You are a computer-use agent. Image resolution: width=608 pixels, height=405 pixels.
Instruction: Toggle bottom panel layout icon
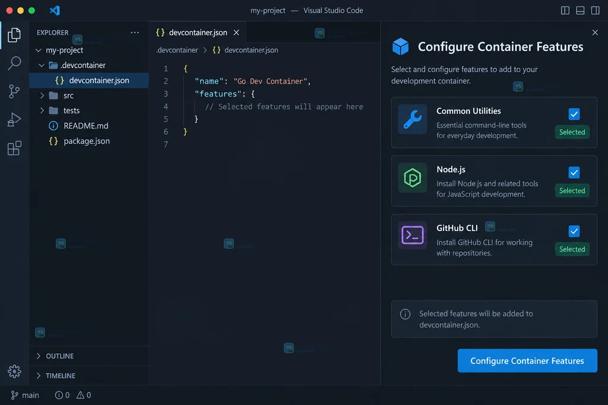click(580, 11)
